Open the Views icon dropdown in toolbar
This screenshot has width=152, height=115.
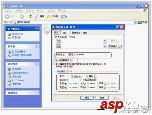64,16
